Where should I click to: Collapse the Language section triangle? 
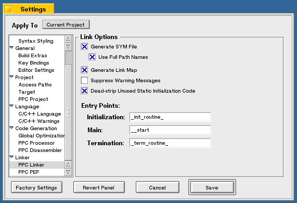tap(11, 106)
